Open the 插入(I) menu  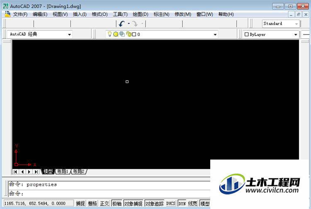(x=80, y=14)
